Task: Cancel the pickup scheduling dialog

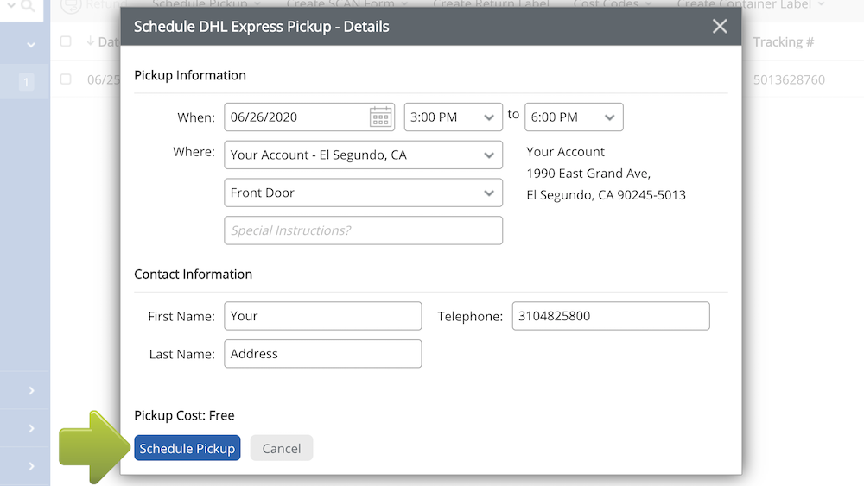Action: click(x=282, y=448)
